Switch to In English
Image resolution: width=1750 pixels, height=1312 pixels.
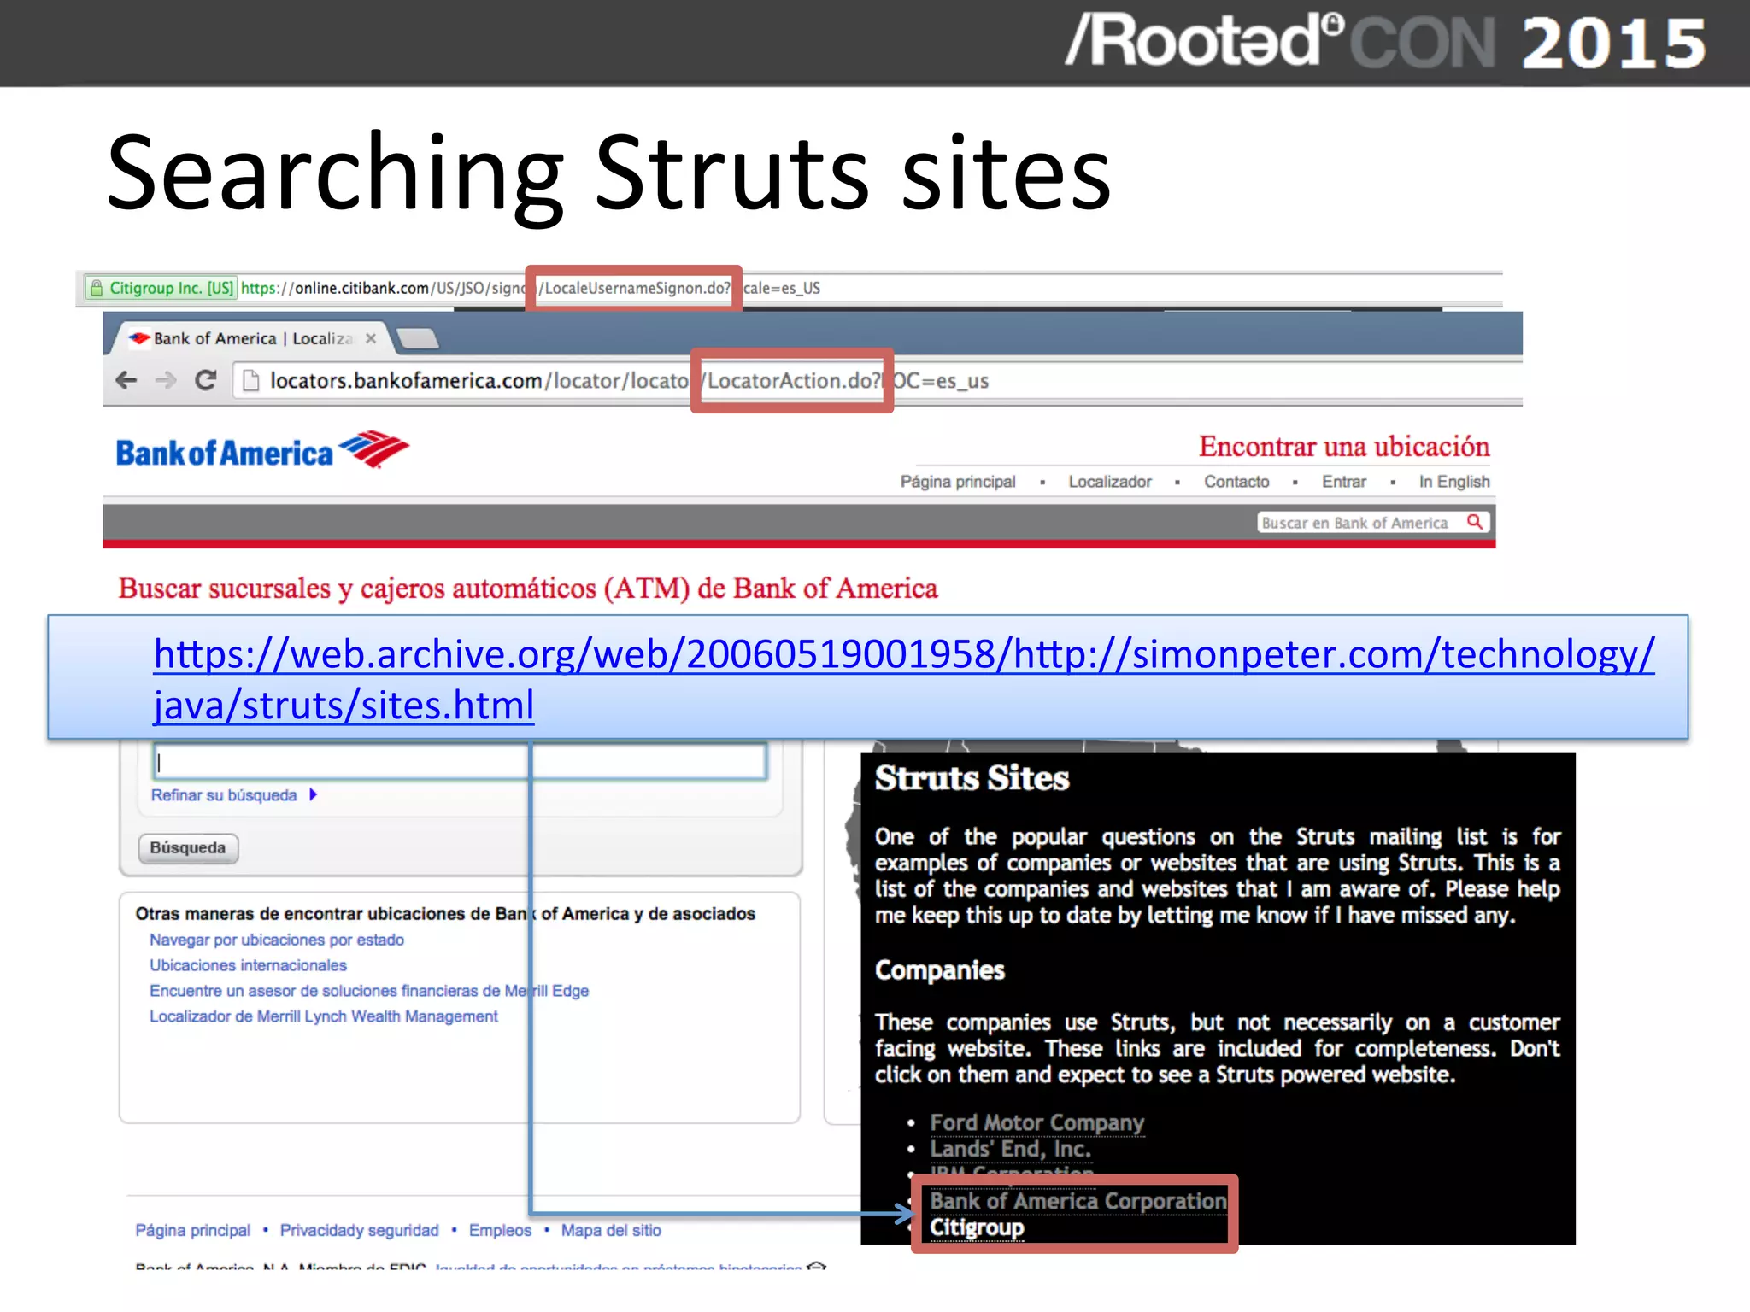pos(1454,482)
